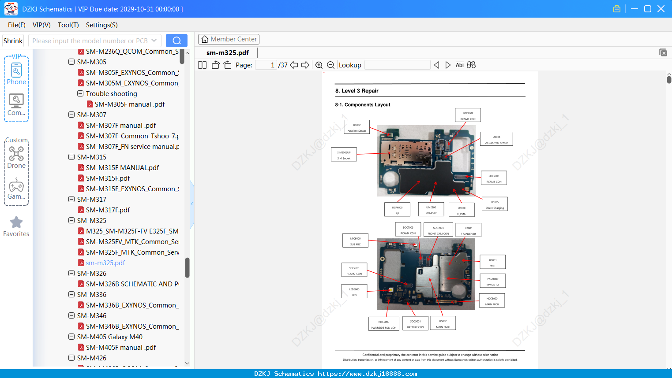Collapse the Trouble shooting node
Viewport: 672px width, 378px height.
(80, 93)
